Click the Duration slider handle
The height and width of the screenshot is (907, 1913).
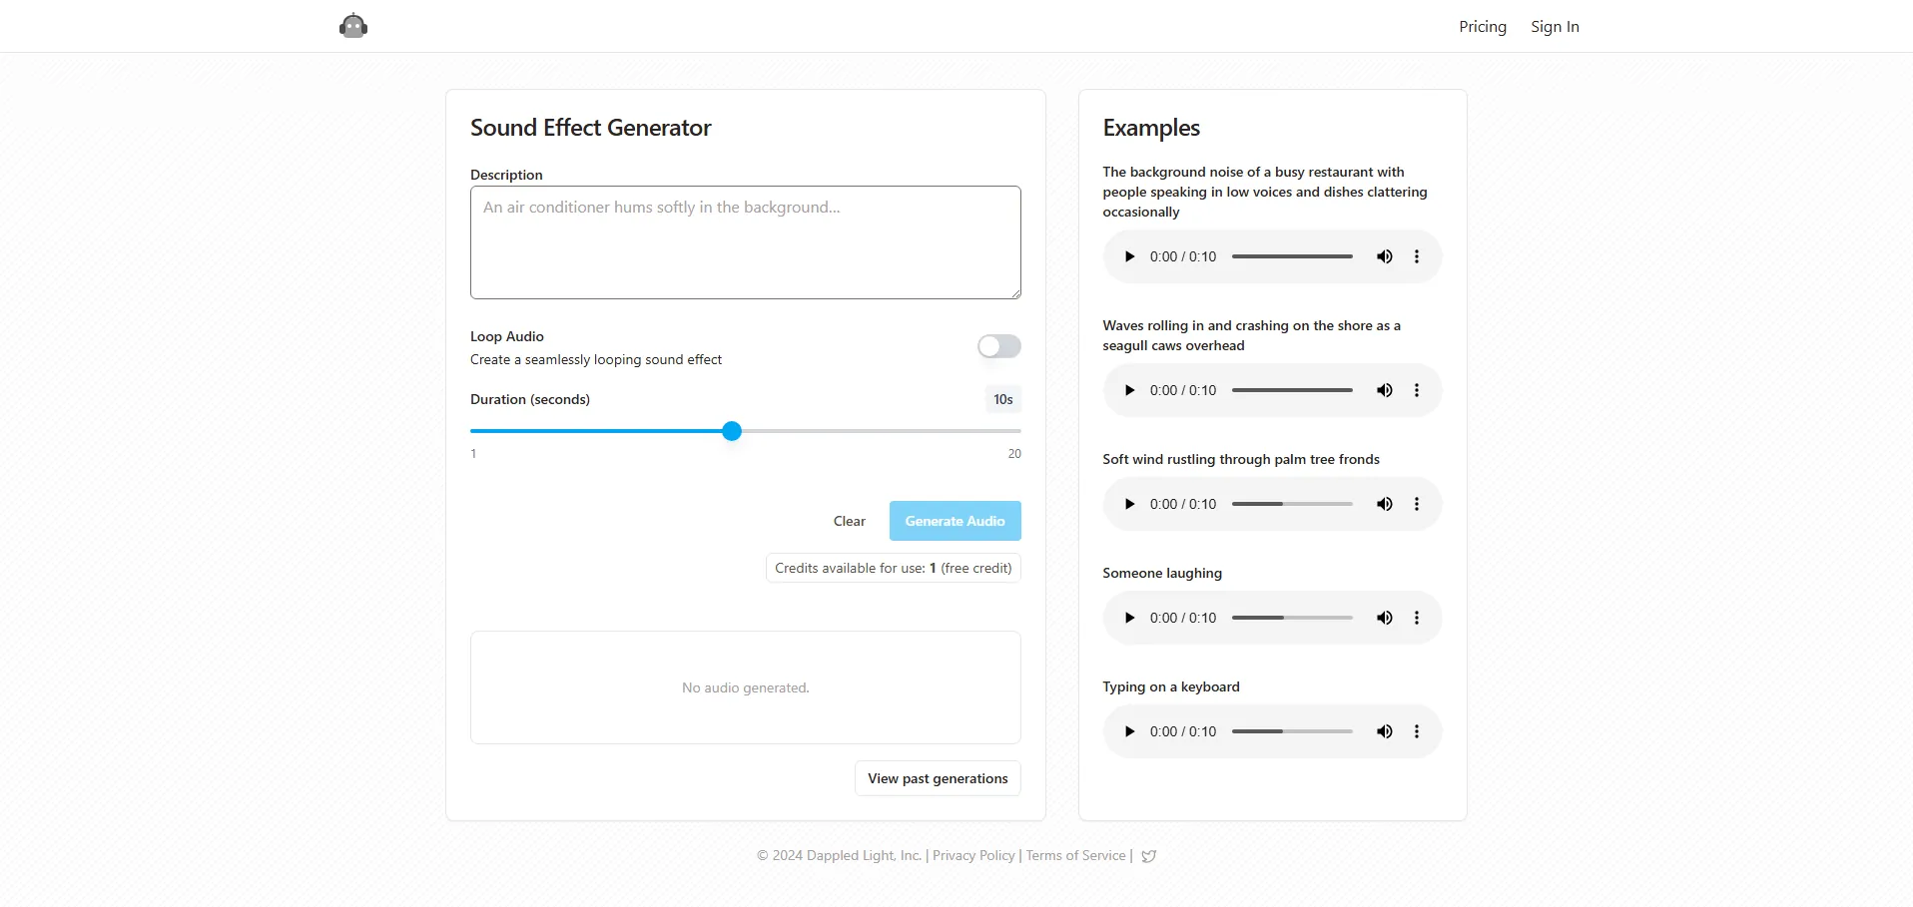[732, 431]
